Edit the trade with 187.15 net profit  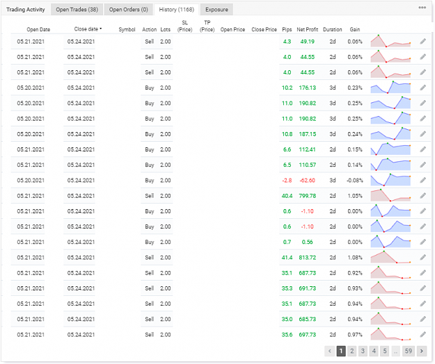coord(422,134)
